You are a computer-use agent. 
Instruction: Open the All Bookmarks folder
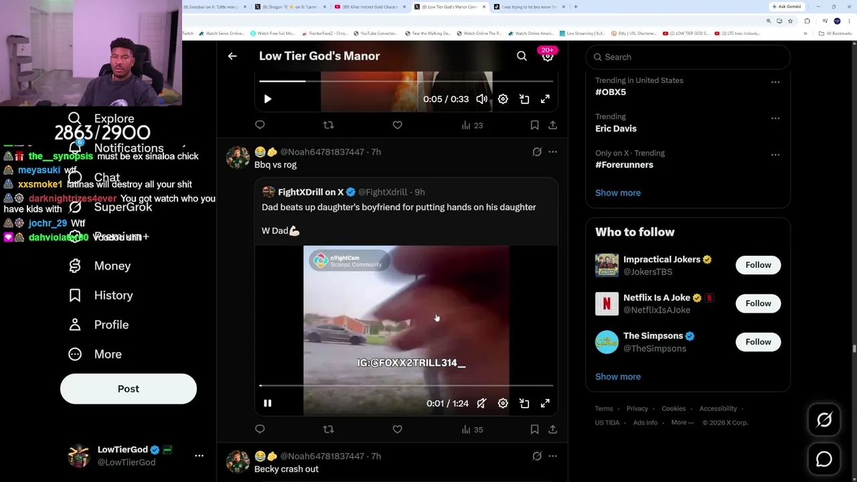pyautogui.click(x=836, y=33)
